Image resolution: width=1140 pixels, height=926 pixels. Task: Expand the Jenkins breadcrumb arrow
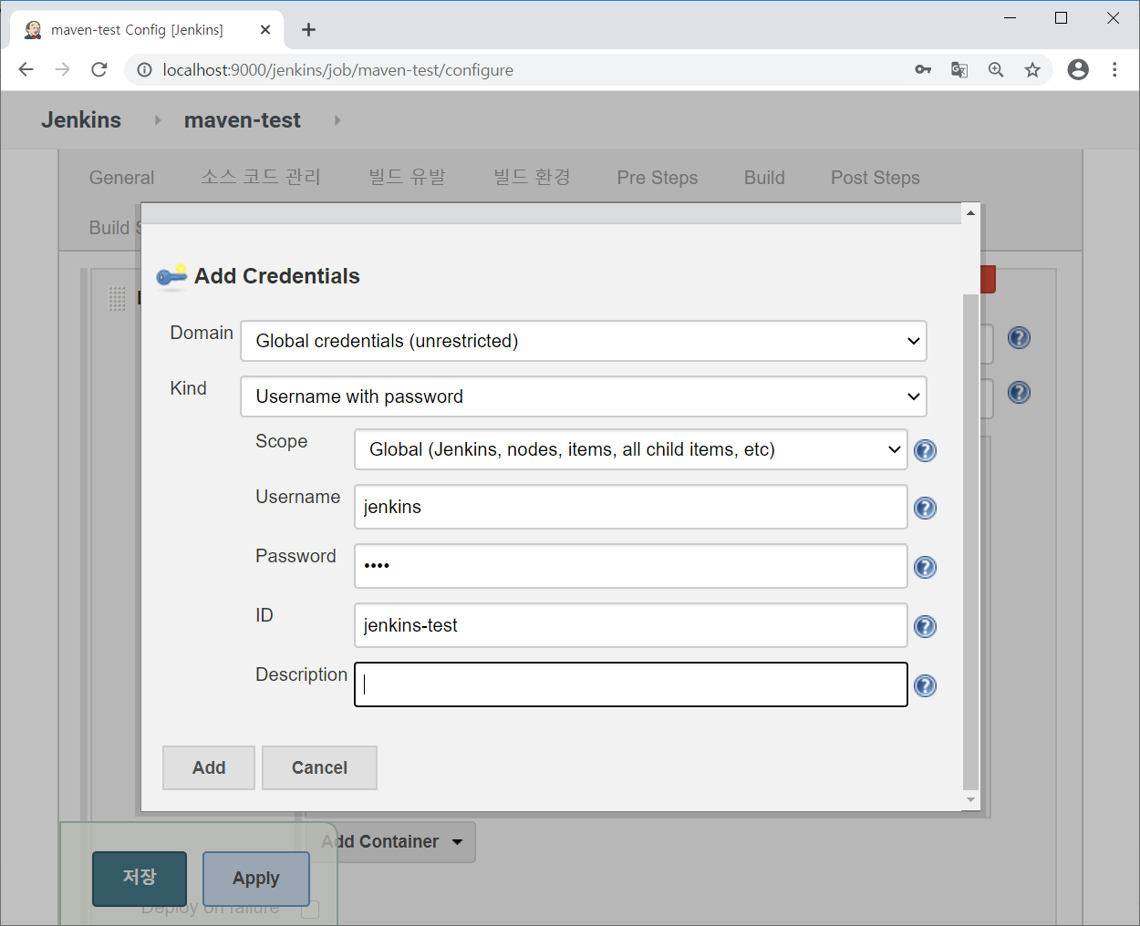pos(158,120)
